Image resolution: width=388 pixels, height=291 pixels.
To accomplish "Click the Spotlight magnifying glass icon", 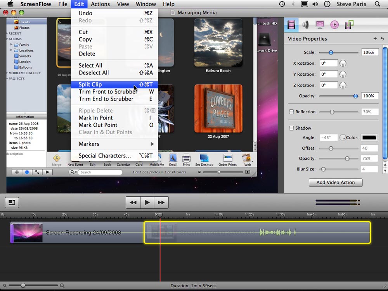I will point(378,4).
